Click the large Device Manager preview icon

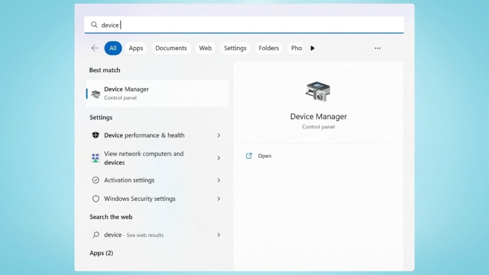pos(318,91)
